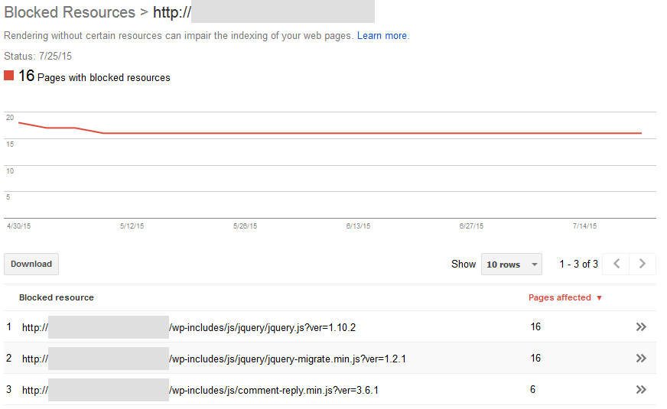Click the Blocked resource column header
This screenshot has width=667, height=409.
pyautogui.click(x=57, y=297)
